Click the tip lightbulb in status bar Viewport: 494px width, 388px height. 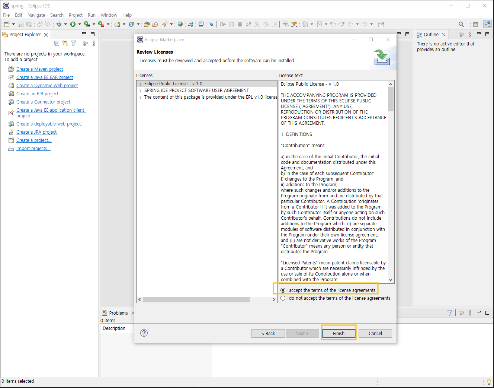489,382
